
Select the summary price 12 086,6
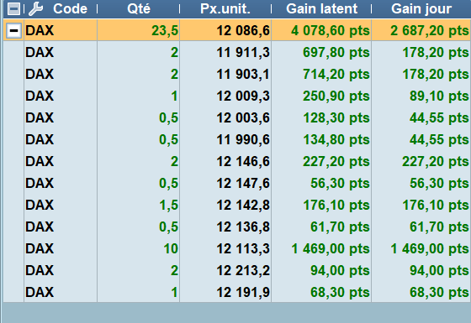(x=243, y=30)
